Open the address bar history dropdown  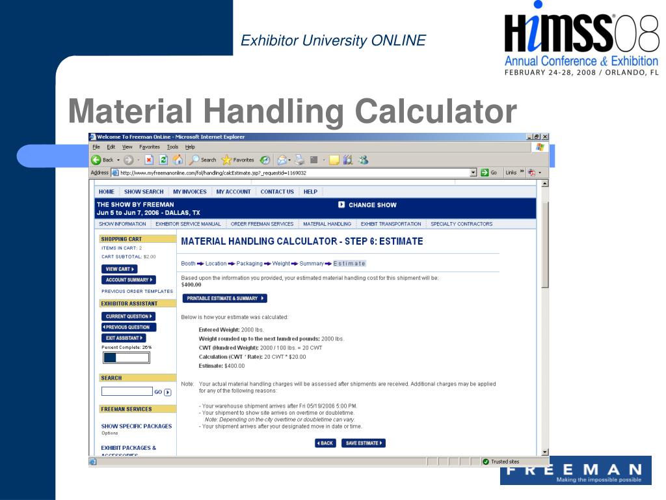(x=473, y=173)
